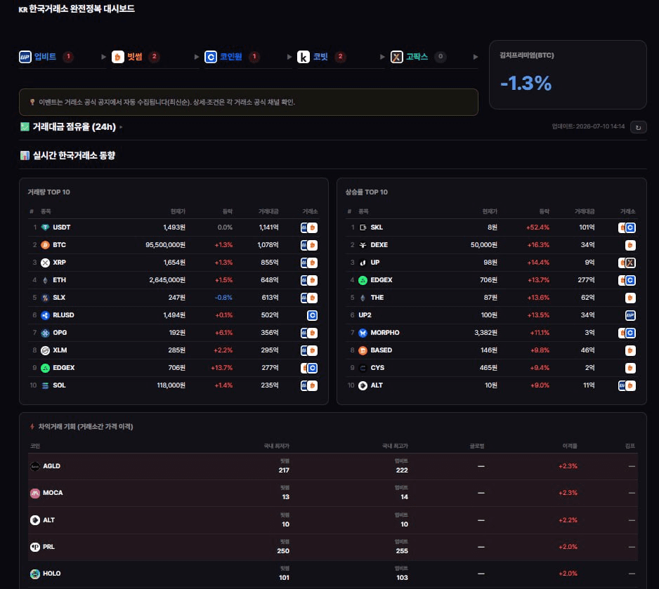Click the Upbit exchange icon in UP2 row

click(x=630, y=315)
